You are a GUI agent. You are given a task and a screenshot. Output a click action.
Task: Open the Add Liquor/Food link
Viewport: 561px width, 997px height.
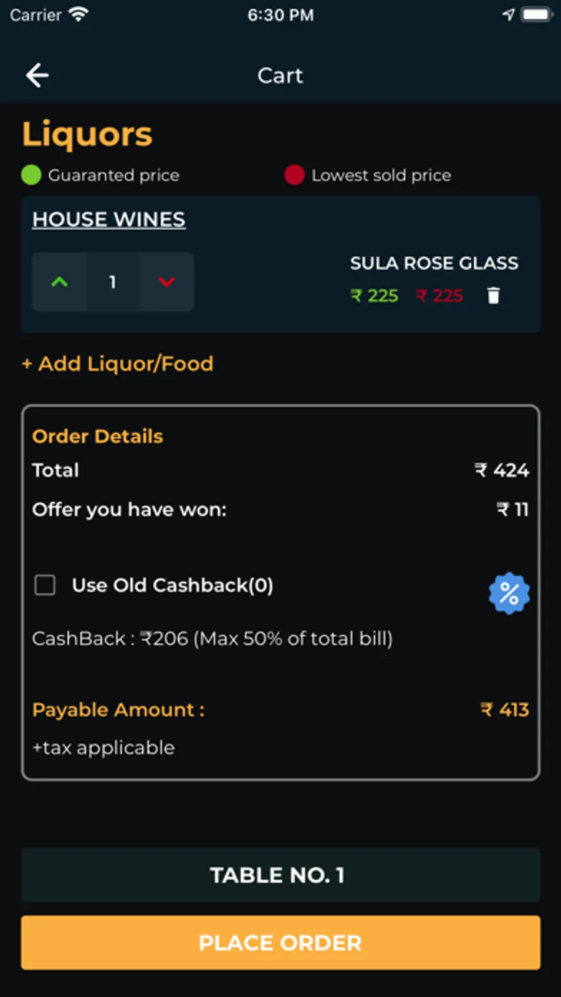118,364
